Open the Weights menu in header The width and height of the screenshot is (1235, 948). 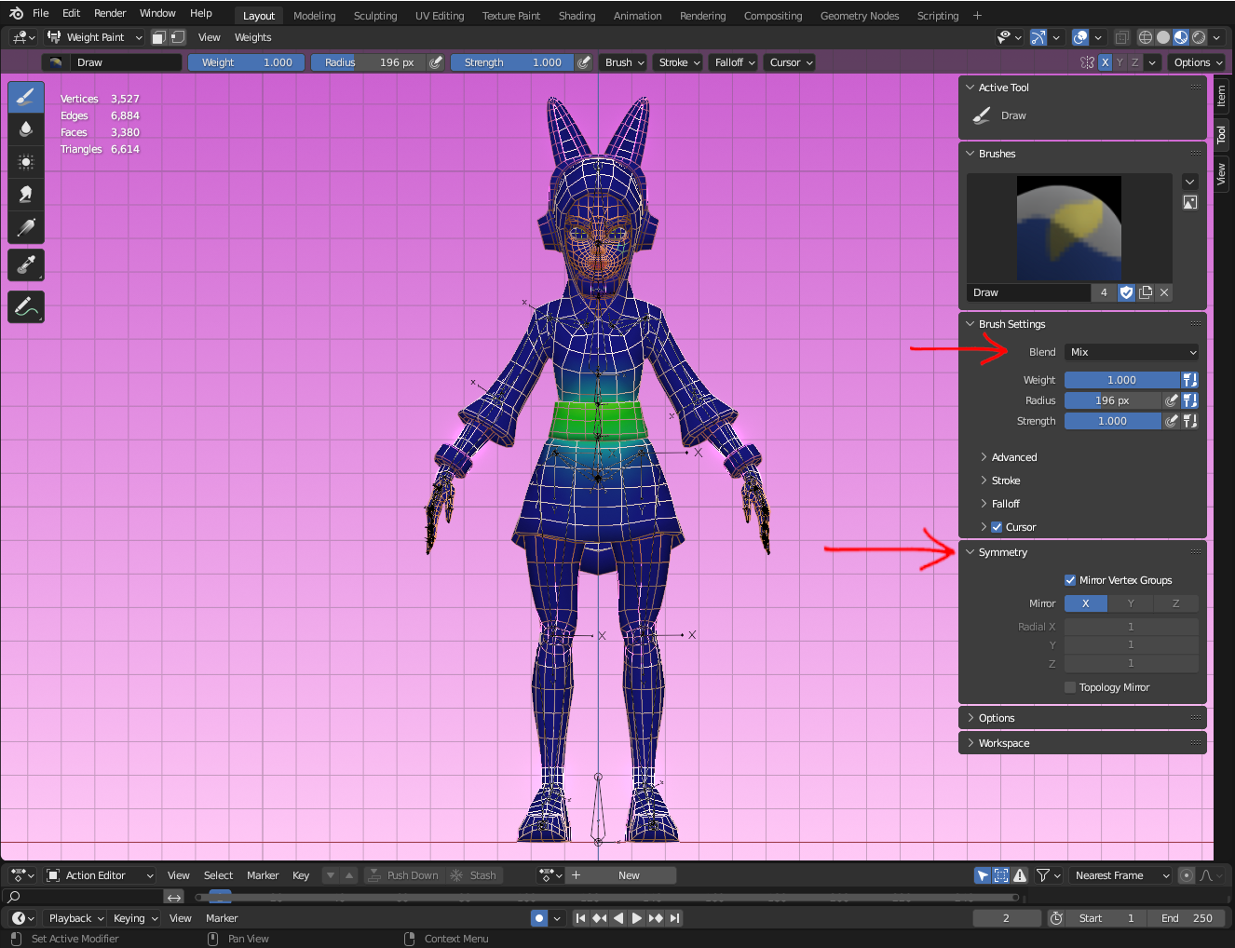pos(252,37)
